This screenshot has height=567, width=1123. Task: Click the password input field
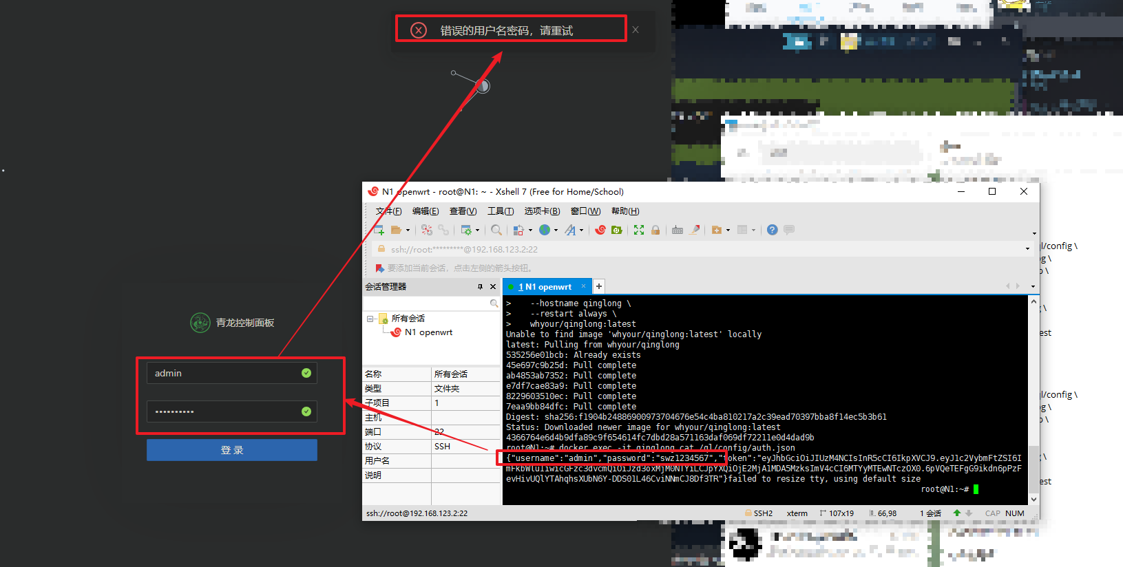(231, 411)
